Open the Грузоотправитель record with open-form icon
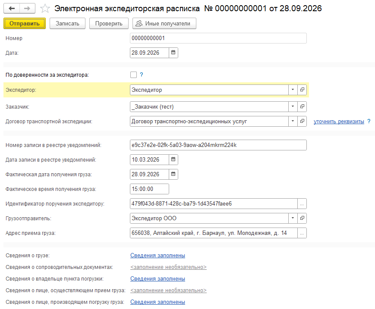375x309 pixels. click(302, 218)
